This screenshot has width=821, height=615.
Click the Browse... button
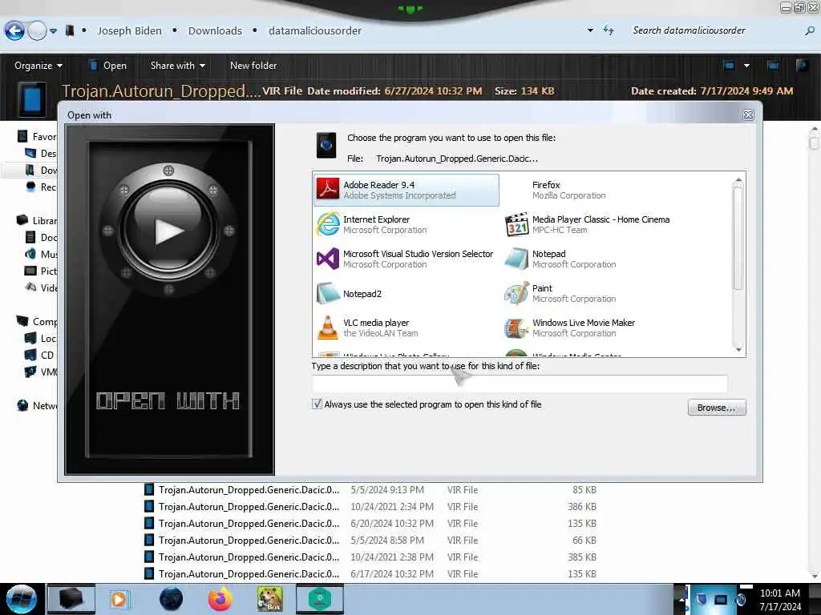tap(716, 408)
